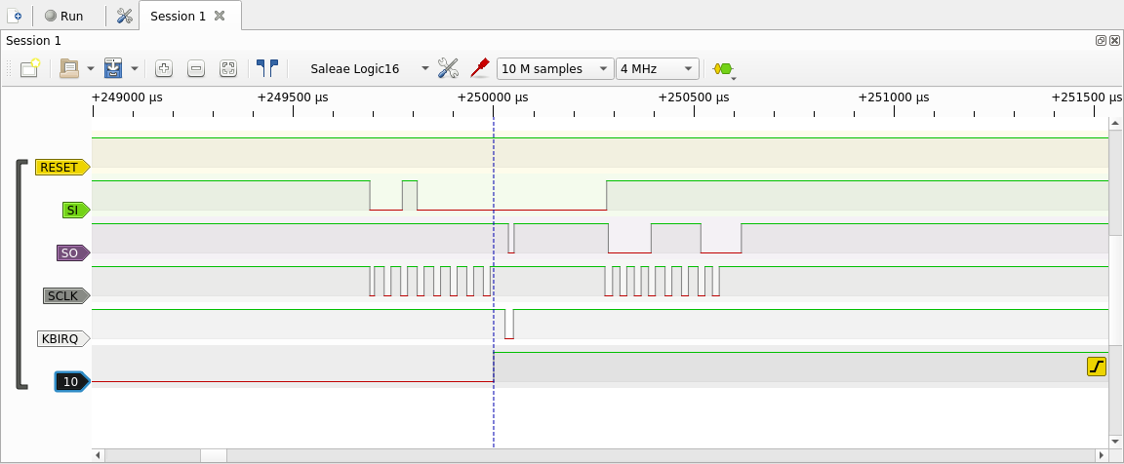This screenshot has height=464, width=1124.
Task: Toggle zoom-to-fit view button
Action: 228,68
